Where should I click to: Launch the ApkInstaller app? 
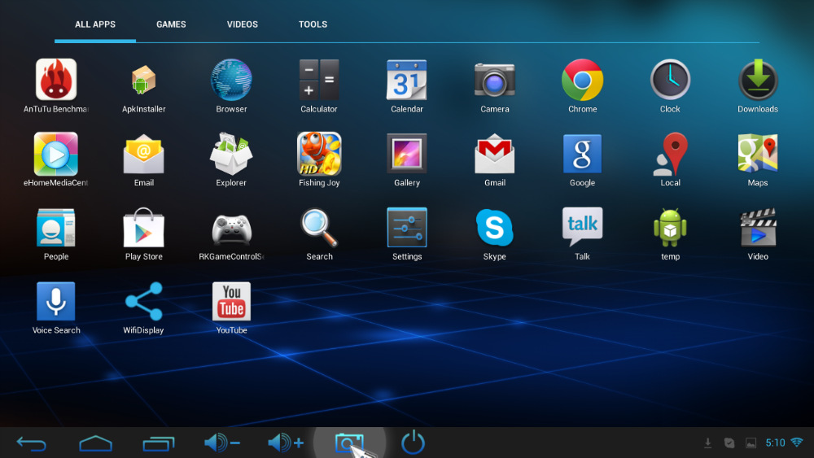point(144,80)
